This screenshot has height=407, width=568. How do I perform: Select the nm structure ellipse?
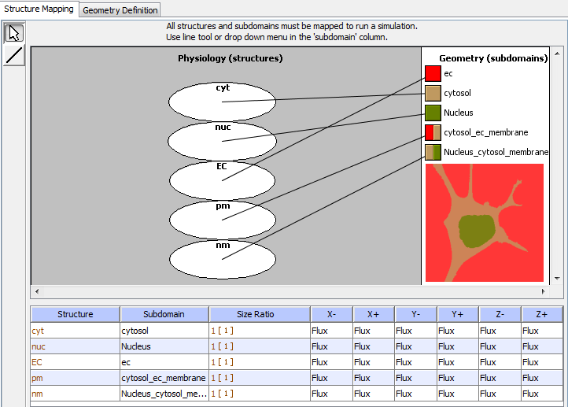(222, 260)
